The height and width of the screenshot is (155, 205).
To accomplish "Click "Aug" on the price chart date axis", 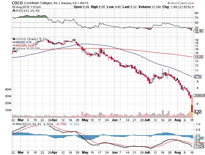I will click(x=177, y=120).
